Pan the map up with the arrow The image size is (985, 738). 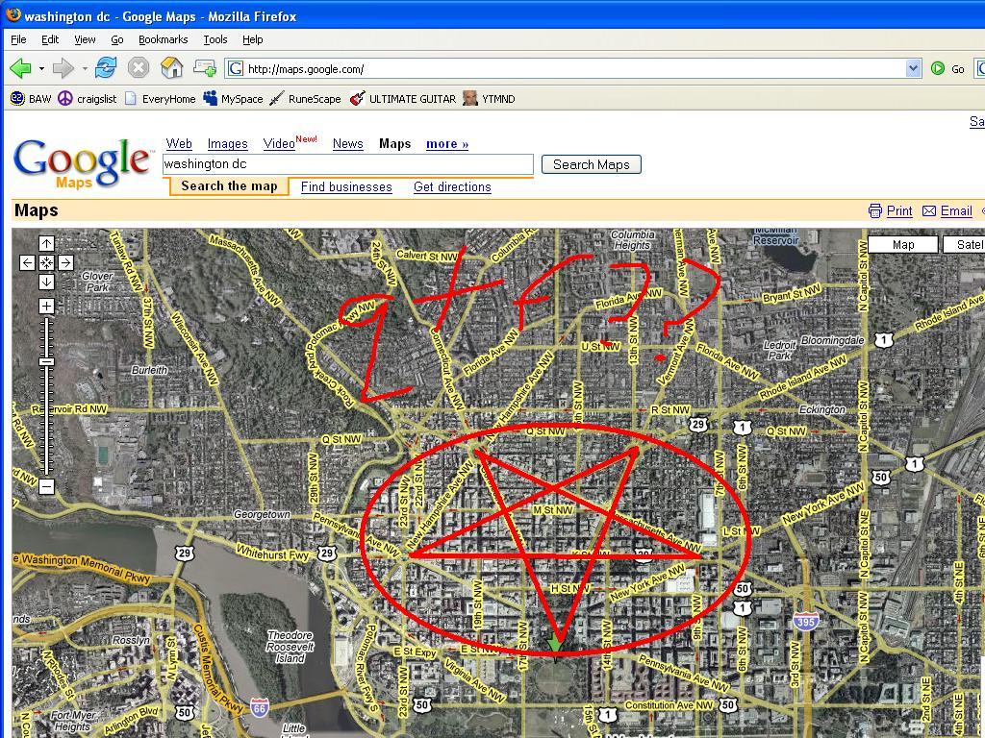46,243
